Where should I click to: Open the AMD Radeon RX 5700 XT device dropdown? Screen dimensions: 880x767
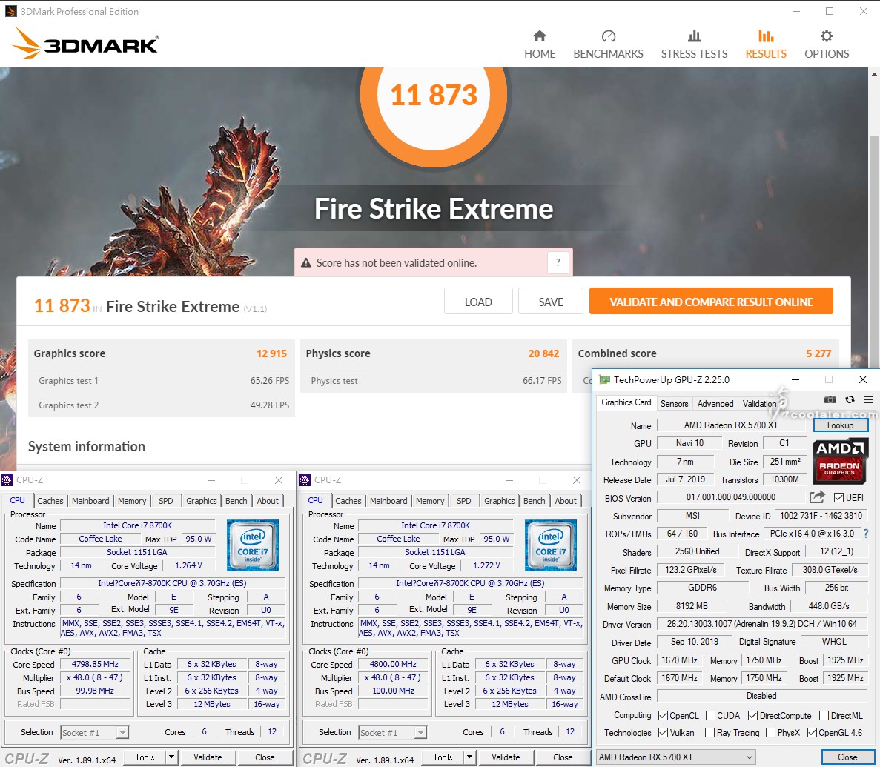tap(675, 757)
